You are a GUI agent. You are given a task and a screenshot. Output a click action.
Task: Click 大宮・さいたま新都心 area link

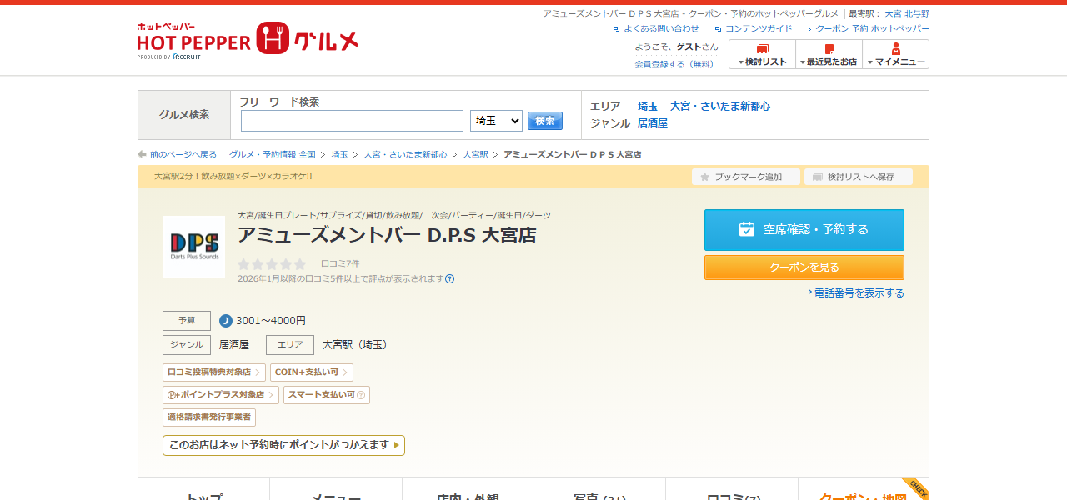tap(720, 106)
